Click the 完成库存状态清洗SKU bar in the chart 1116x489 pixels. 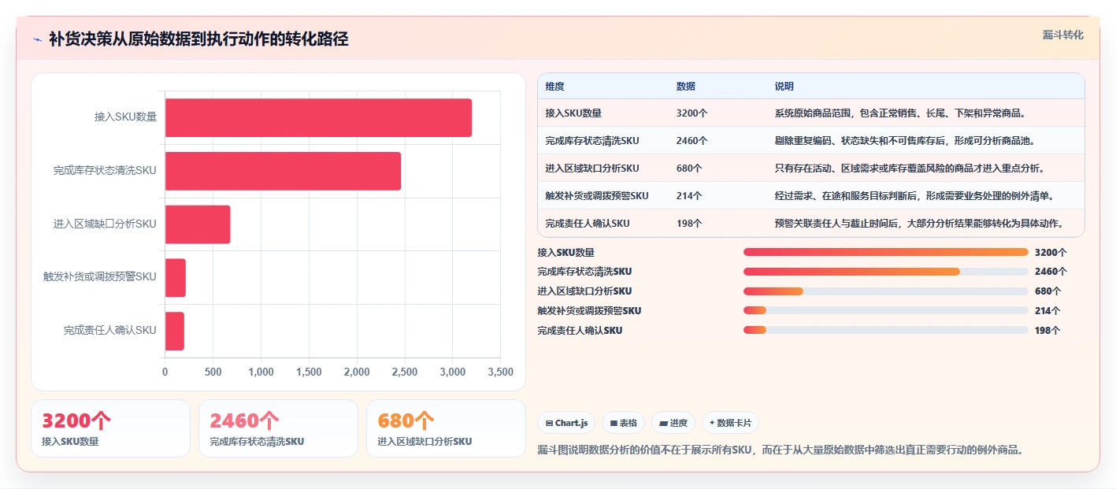[x=283, y=171]
